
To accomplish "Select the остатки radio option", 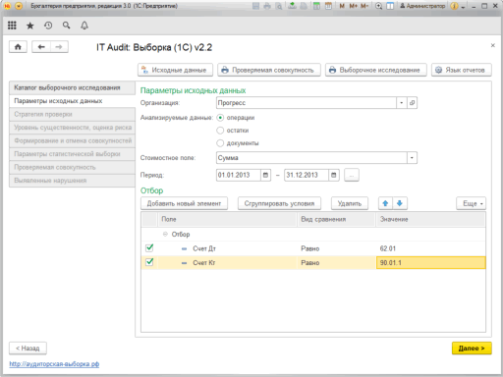I will click(220, 131).
